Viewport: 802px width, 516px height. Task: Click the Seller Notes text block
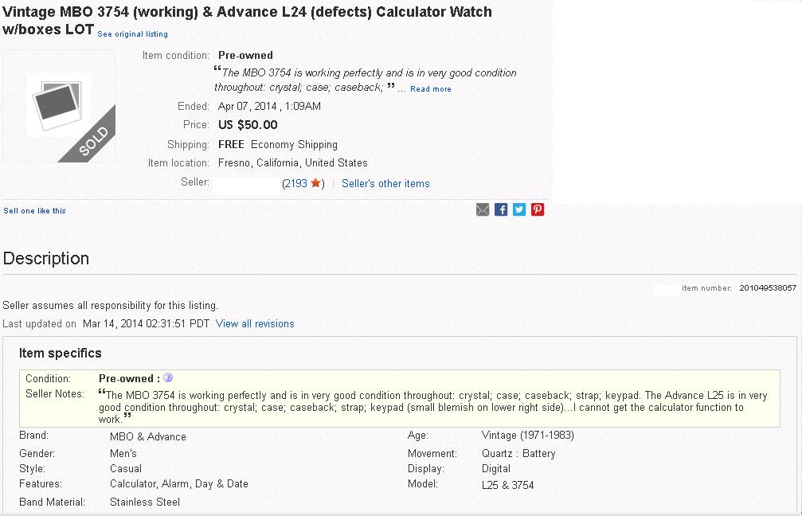pyautogui.click(x=432, y=407)
